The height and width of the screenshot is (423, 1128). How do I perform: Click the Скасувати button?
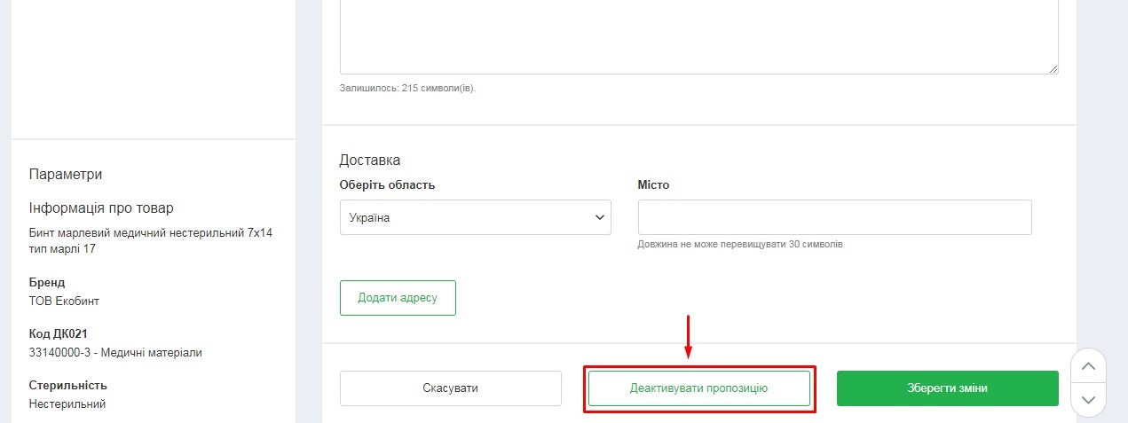[x=450, y=388]
